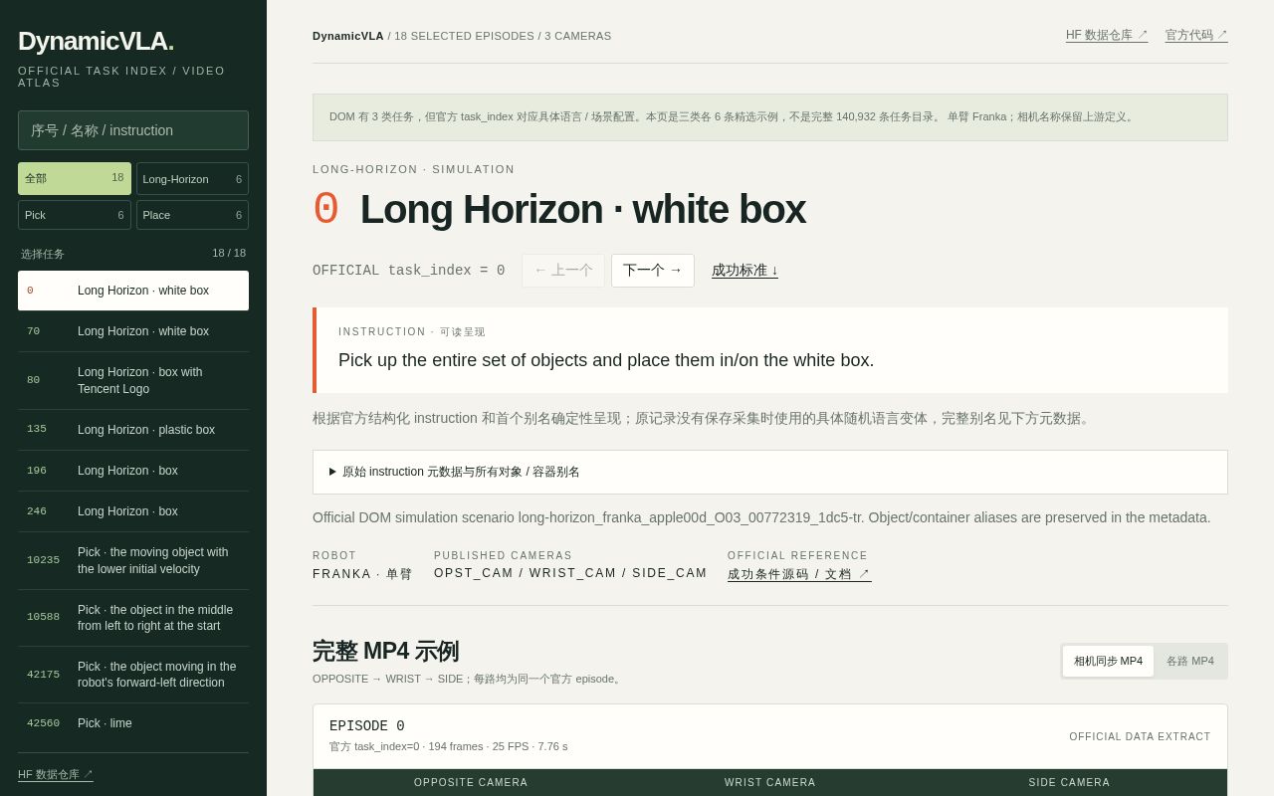Select task 42560 Pick · lime
This screenshot has width=1274, height=796.
[x=133, y=723]
